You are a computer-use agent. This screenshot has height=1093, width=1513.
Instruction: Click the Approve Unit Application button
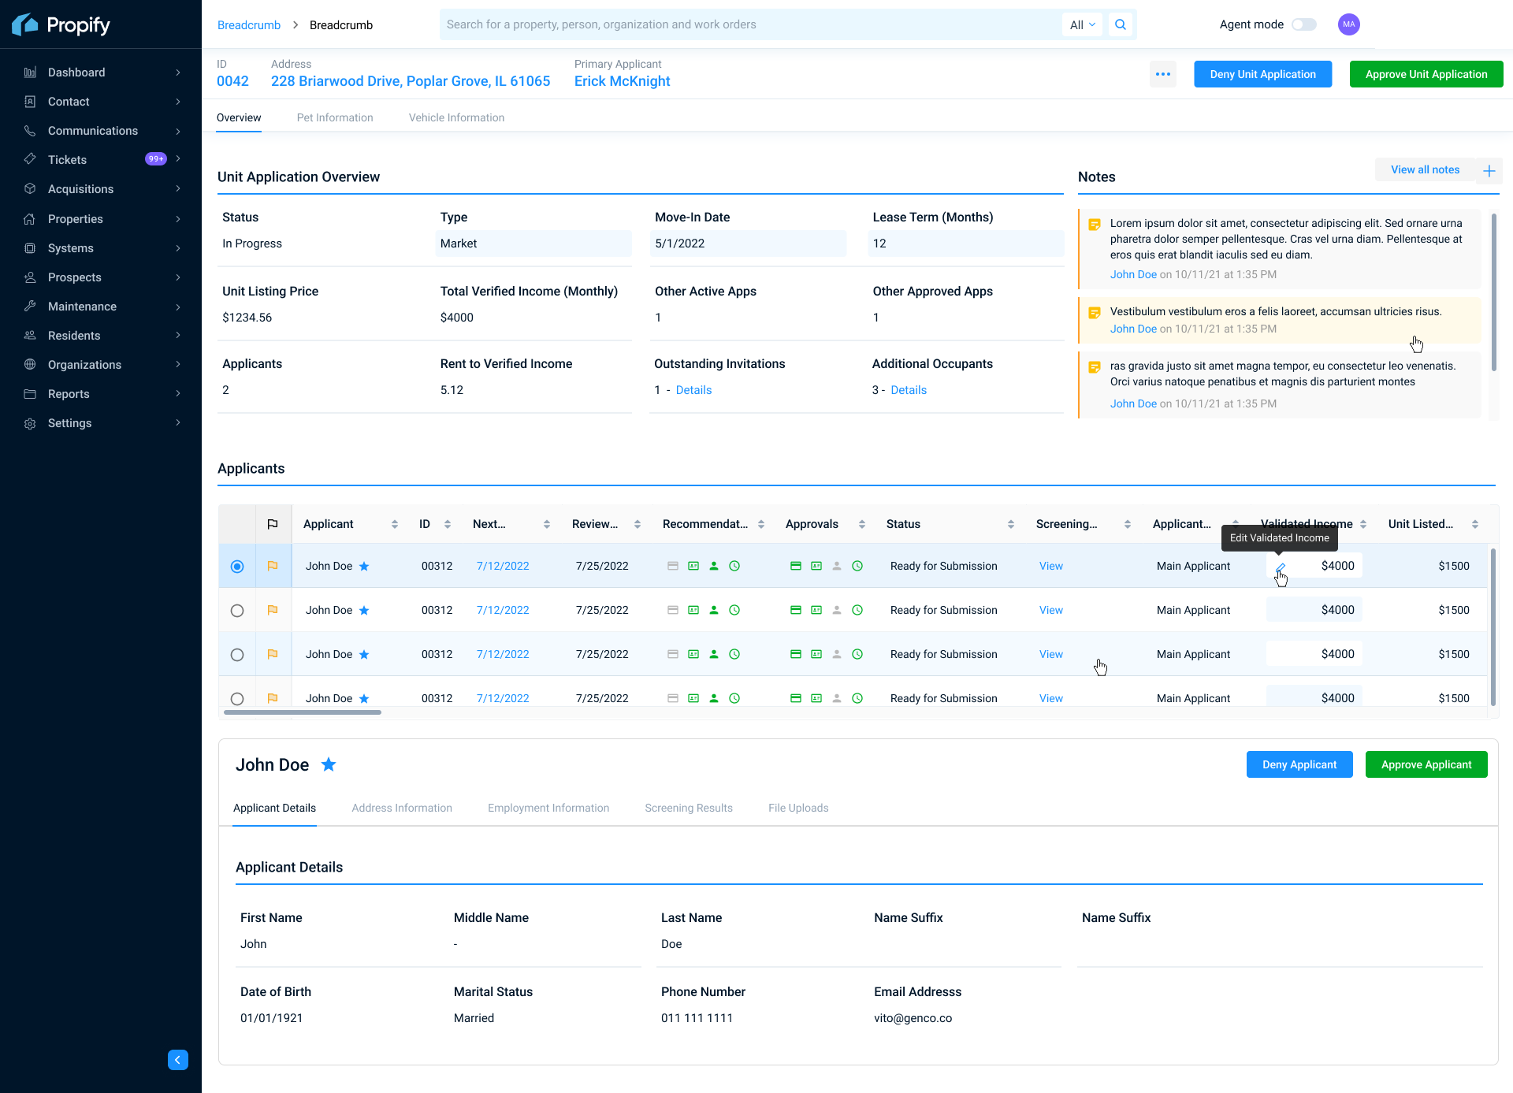click(1426, 74)
